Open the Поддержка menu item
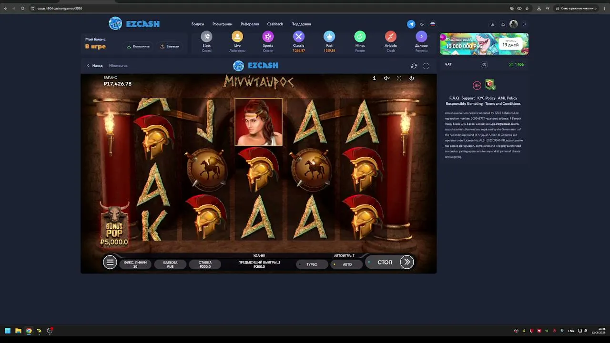 (301, 24)
